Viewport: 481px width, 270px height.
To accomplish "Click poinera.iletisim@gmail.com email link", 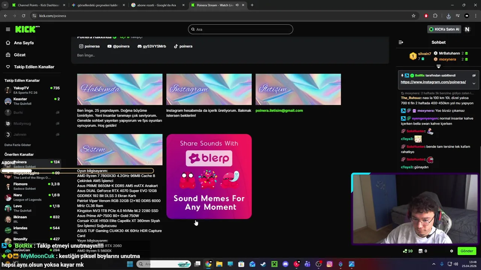I will pos(279,111).
